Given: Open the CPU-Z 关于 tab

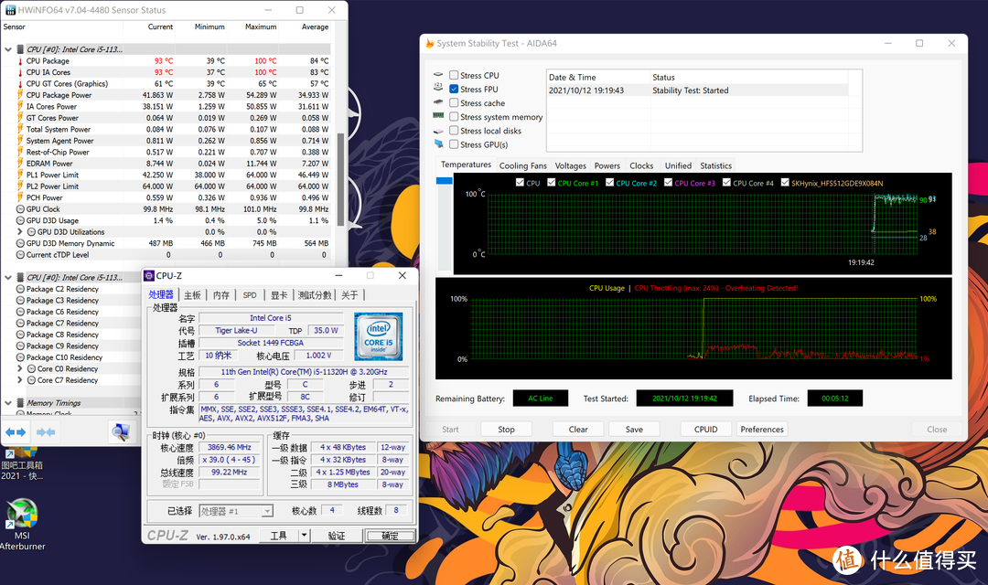Looking at the screenshot, I should 349,294.
